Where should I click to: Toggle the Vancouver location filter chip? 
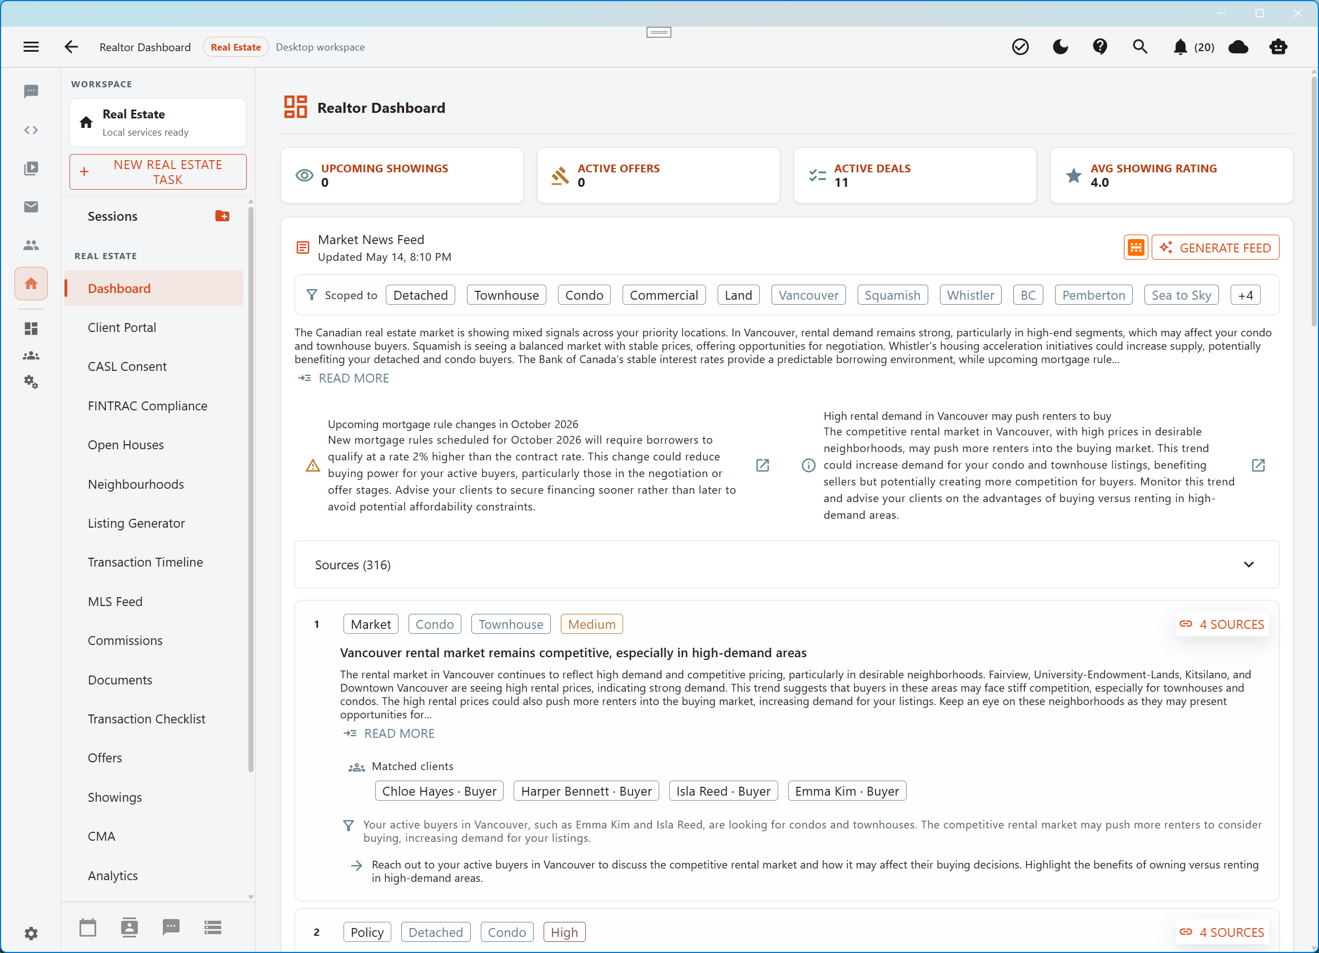(x=808, y=295)
